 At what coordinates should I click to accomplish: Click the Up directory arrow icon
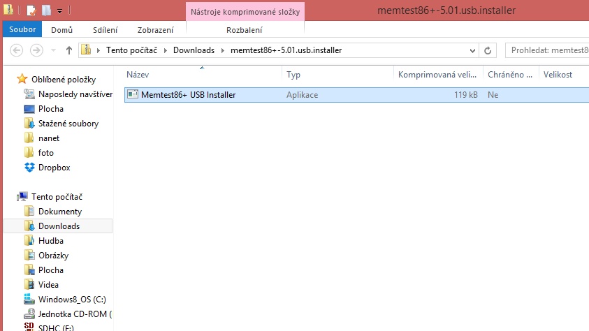pyautogui.click(x=69, y=50)
